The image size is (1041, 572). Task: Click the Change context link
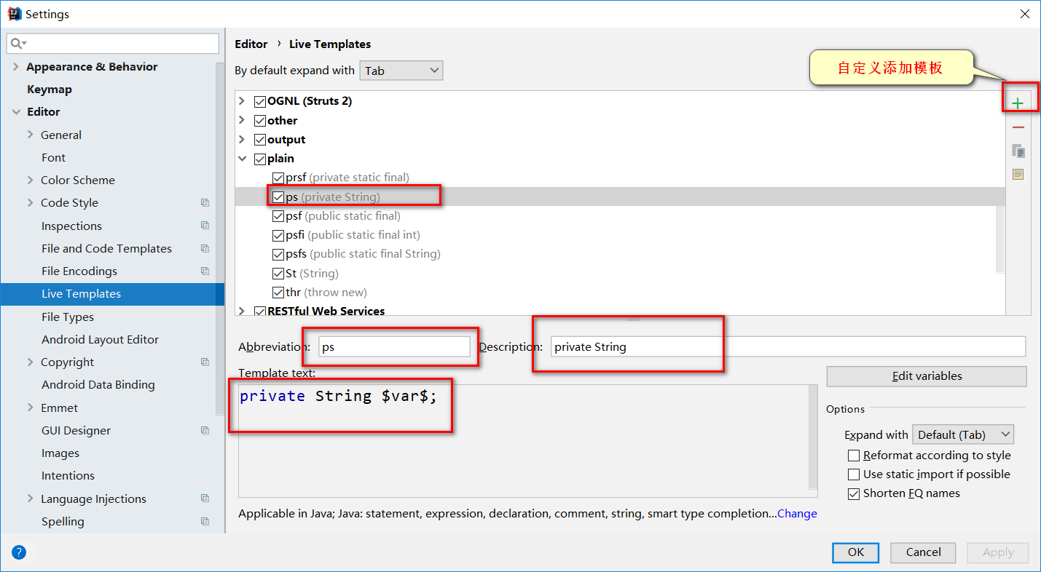tap(797, 514)
